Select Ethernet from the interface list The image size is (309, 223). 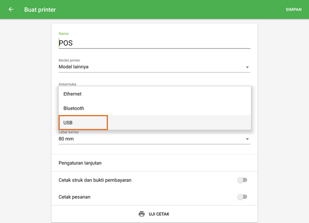(73, 94)
